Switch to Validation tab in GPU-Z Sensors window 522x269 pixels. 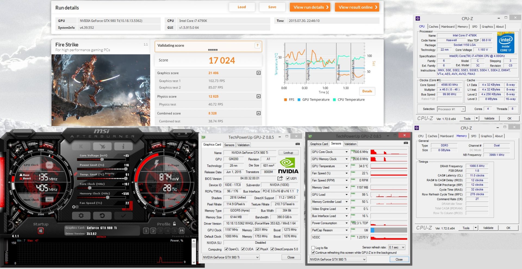pyautogui.click(x=350, y=144)
